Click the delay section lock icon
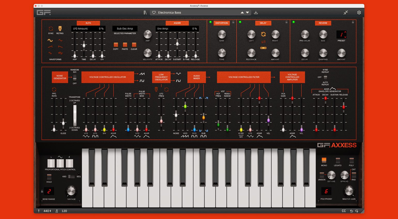 click(286, 22)
